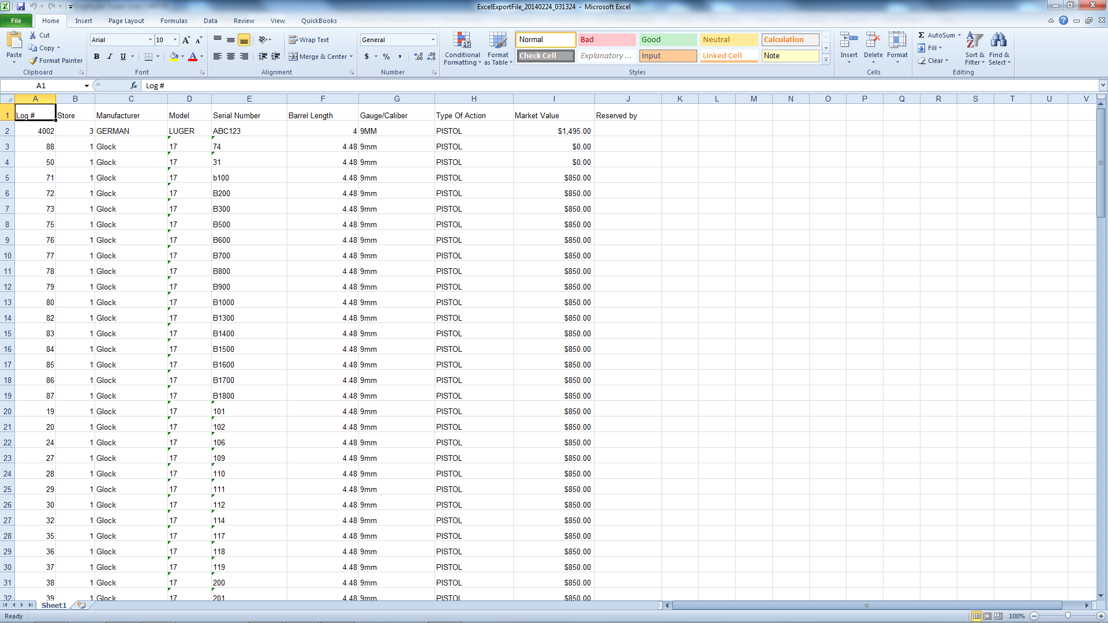The image size is (1108, 623).
Task: Open Sort & Filter menu
Action: pyautogui.click(x=975, y=49)
